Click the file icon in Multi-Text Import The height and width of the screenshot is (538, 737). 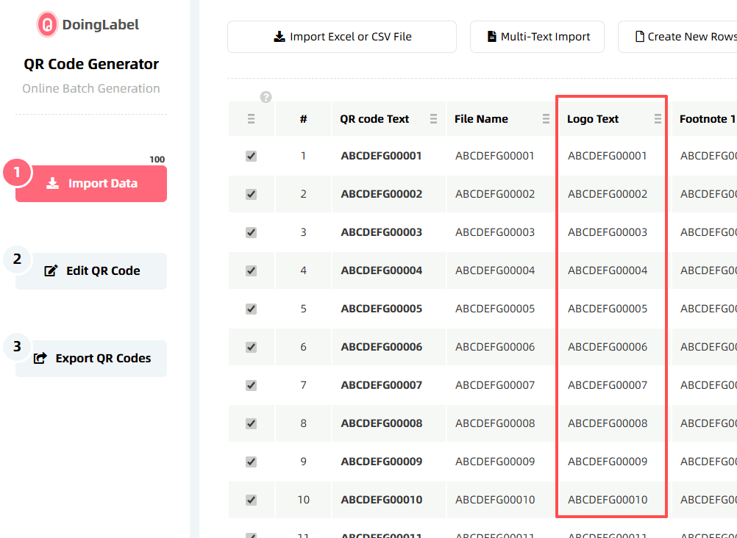coord(492,37)
